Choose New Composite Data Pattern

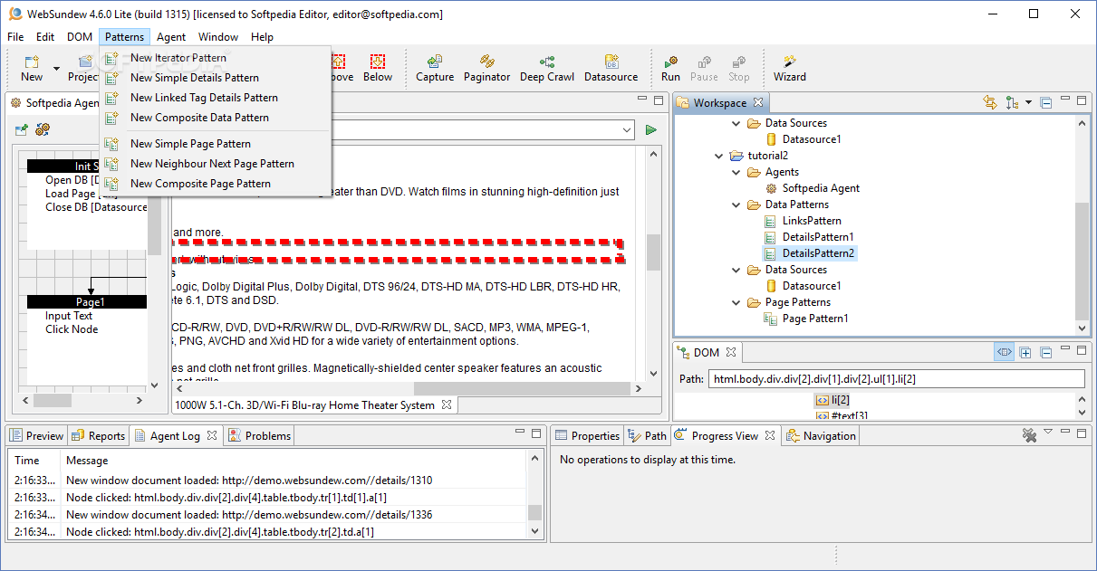tap(199, 118)
